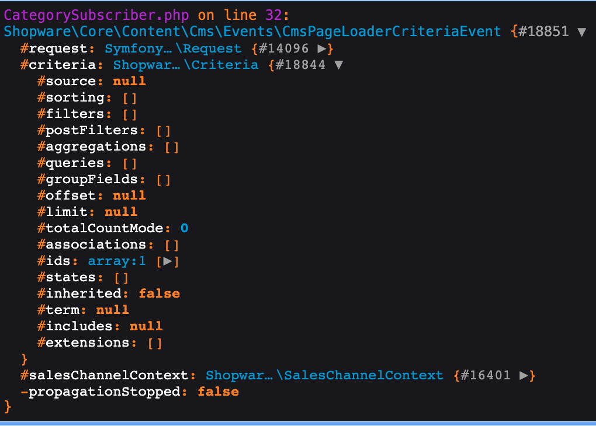Image resolution: width=596 pixels, height=426 pixels.
Task: Select the #aggregations property name
Action: (x=92, y=146)
